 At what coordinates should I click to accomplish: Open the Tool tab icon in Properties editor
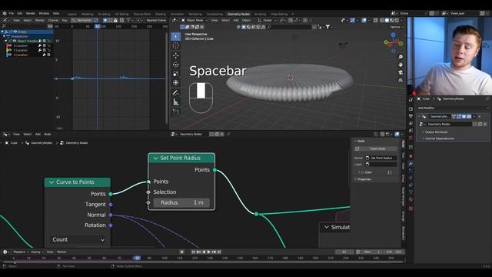[411, 100]
